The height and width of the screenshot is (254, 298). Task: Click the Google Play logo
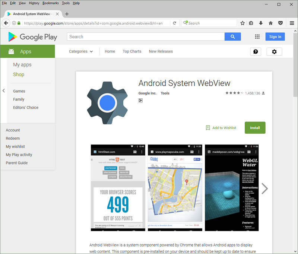coord(33,37)
